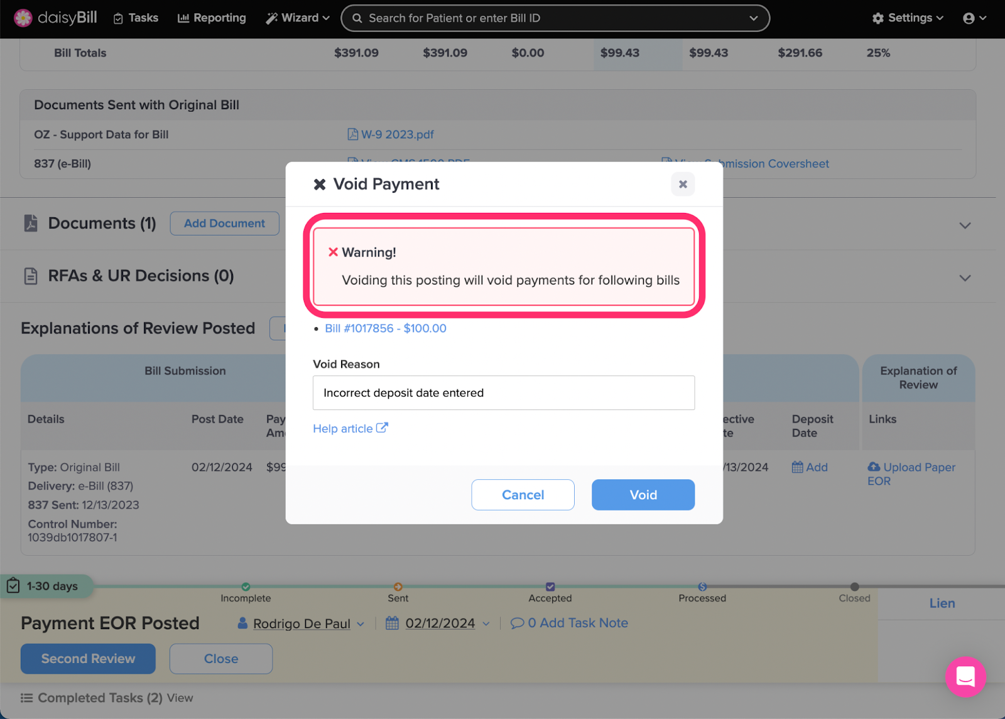Collapse the Documents section
This screenshot has width=1005, height=719.
coord(965,224)
